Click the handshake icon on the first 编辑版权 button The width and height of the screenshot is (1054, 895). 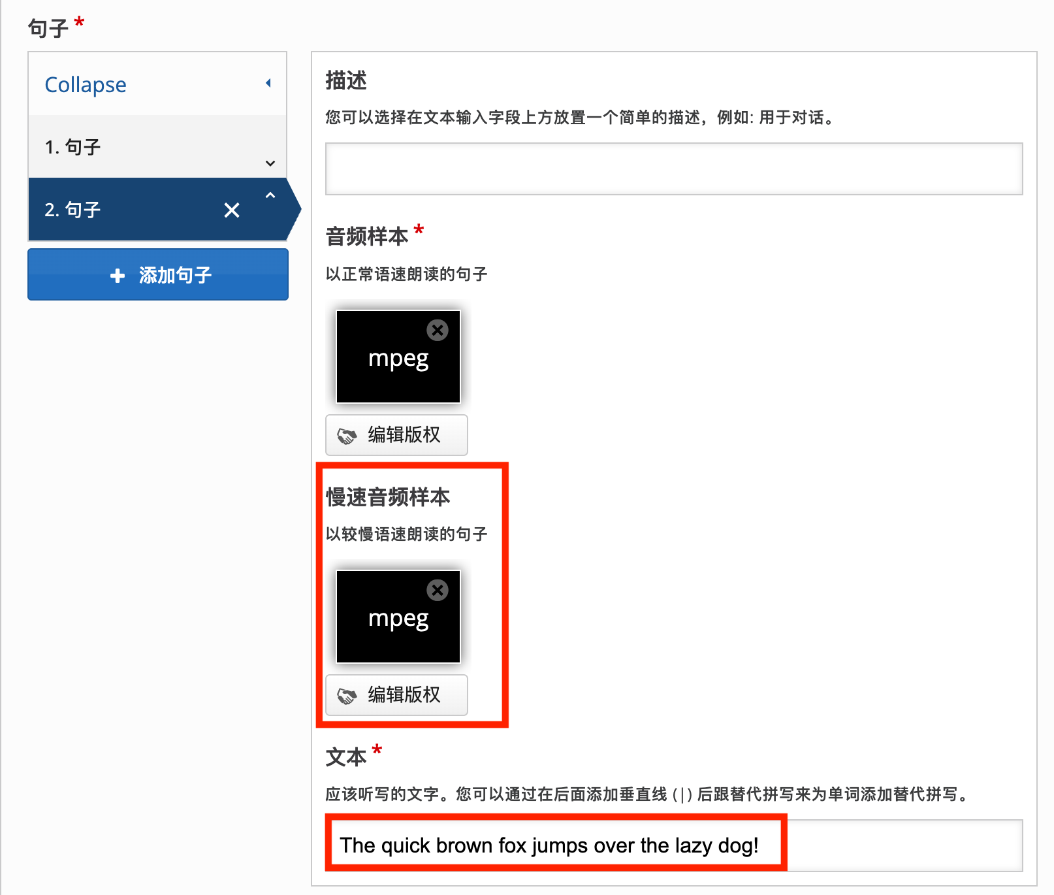[347, 434]
